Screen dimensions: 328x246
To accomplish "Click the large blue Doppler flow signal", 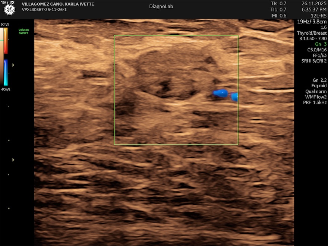I will pyautogui.click(x=221, y=93).
